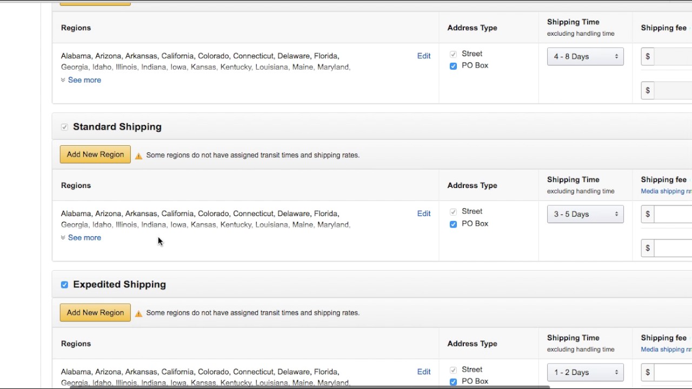The width and height of the screenshot is (692, 389).
Task: Edit regions for the Standard Shipping row
Action: [x=424, y=213]
